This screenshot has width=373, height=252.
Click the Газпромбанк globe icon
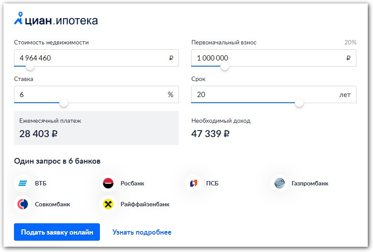(279, 183)
